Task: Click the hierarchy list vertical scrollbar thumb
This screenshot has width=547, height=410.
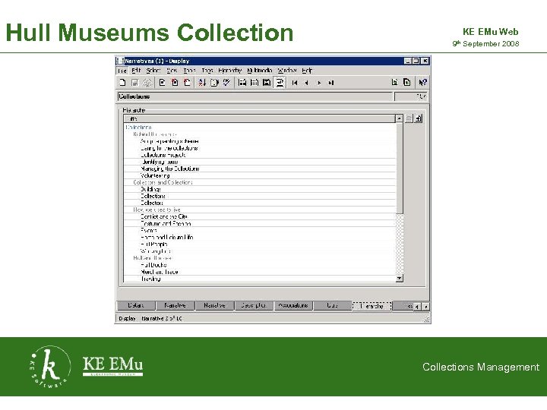Action: coord(399,168)
